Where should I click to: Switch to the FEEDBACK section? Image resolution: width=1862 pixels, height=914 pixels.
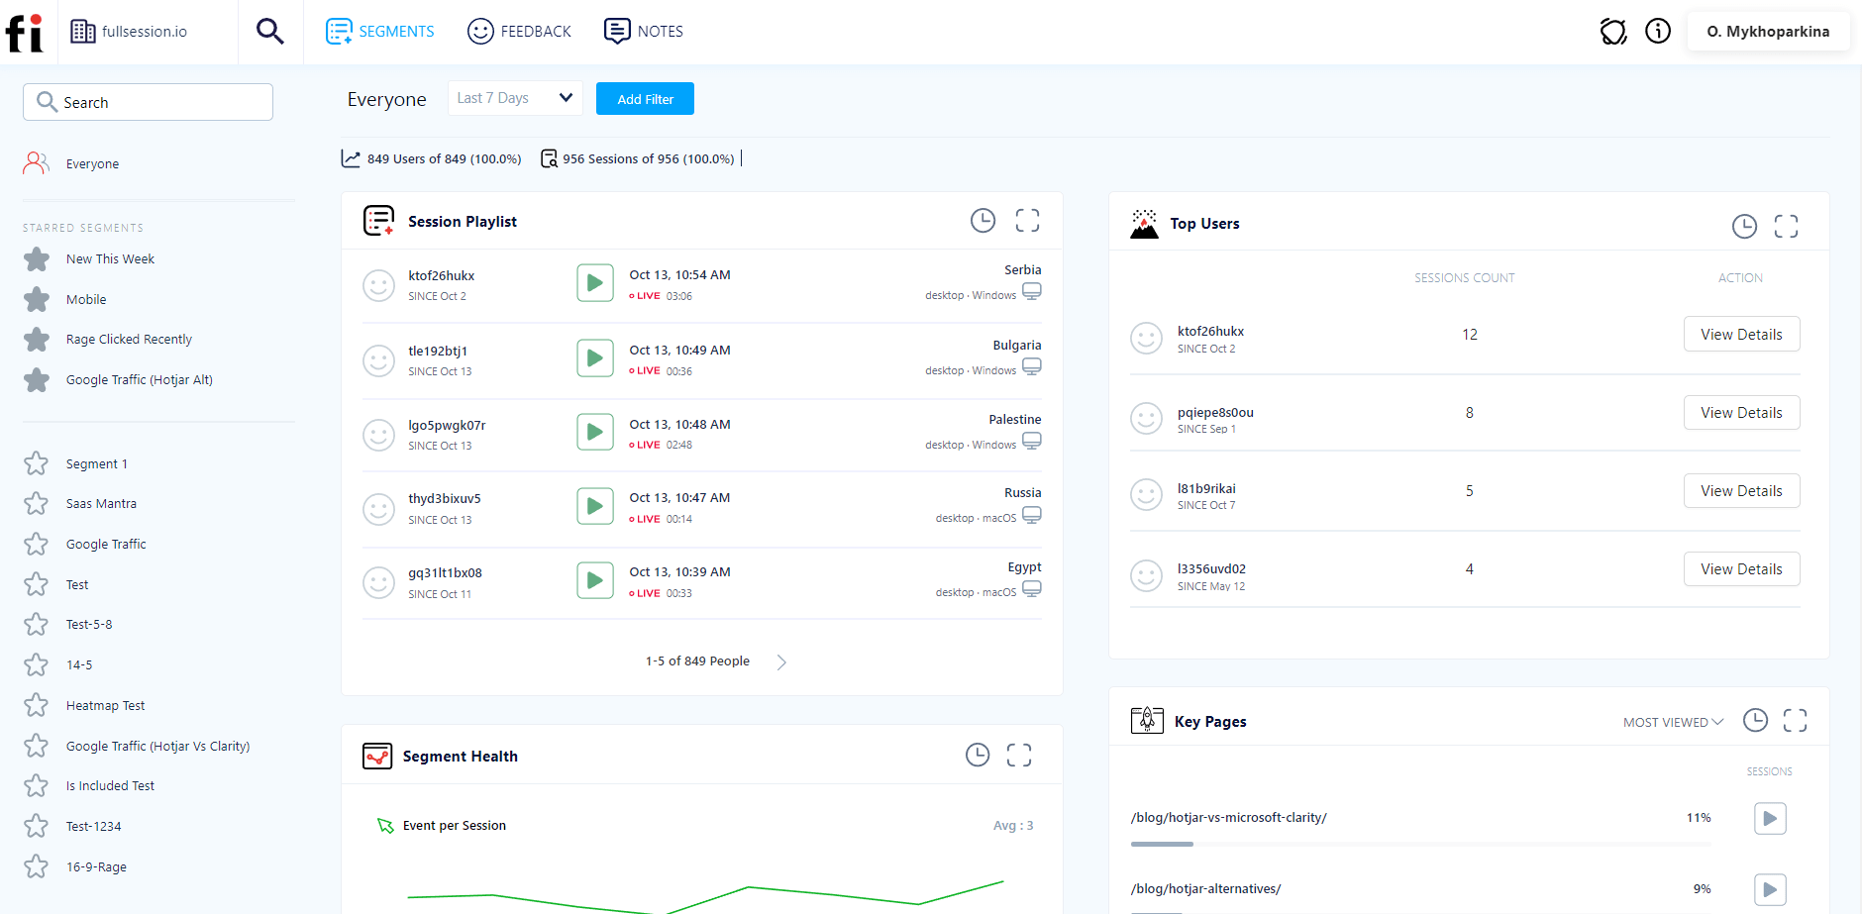coord(519,31)
